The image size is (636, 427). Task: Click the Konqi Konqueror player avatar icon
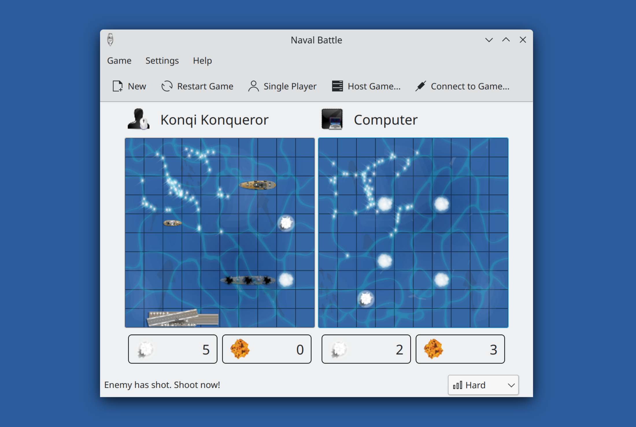[x=138, y=119]
